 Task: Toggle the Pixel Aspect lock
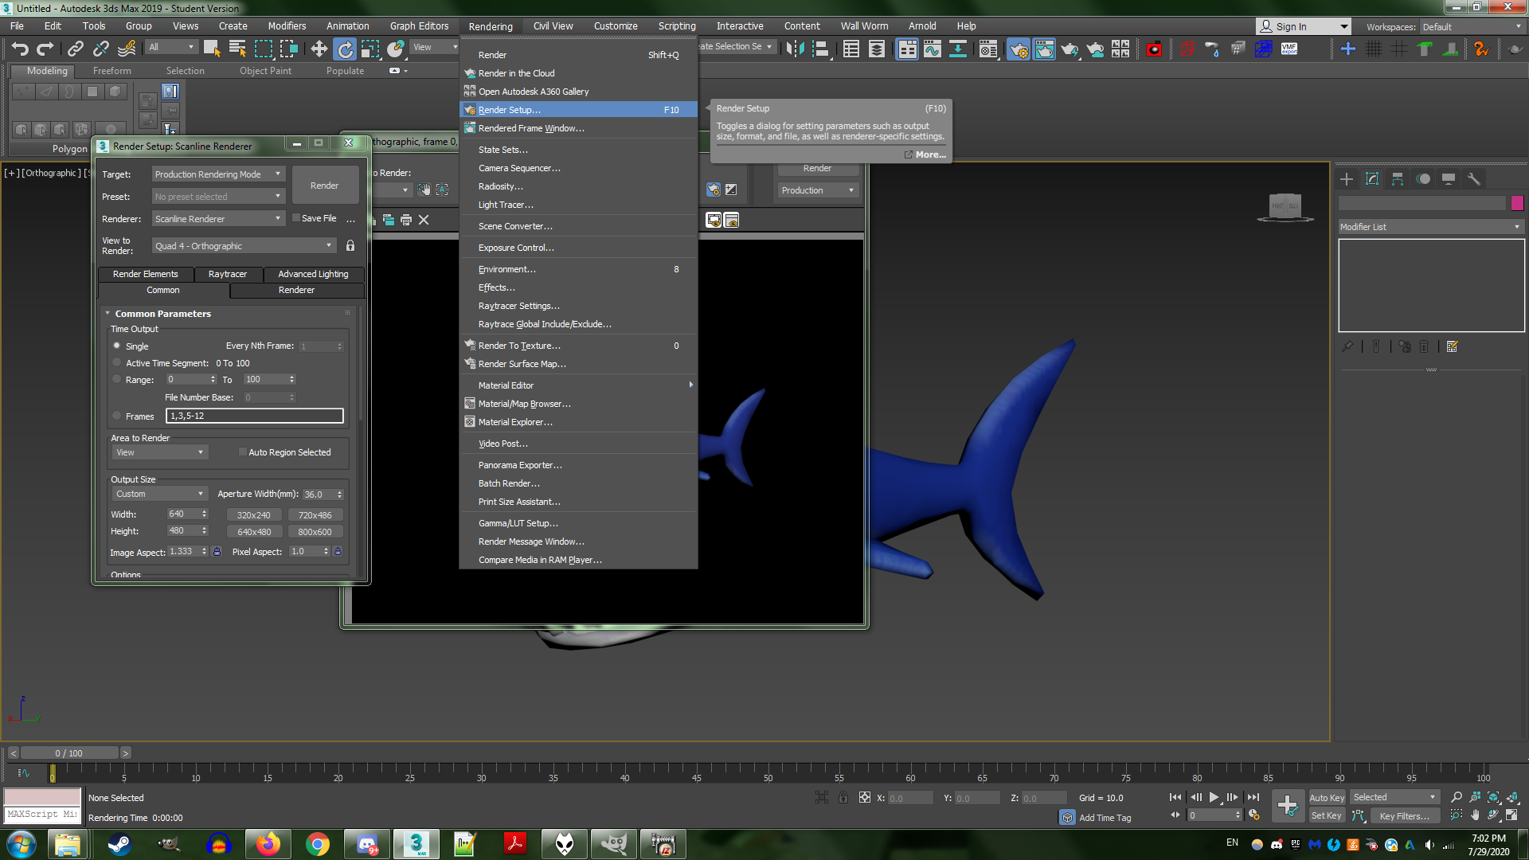coord(338,552)
